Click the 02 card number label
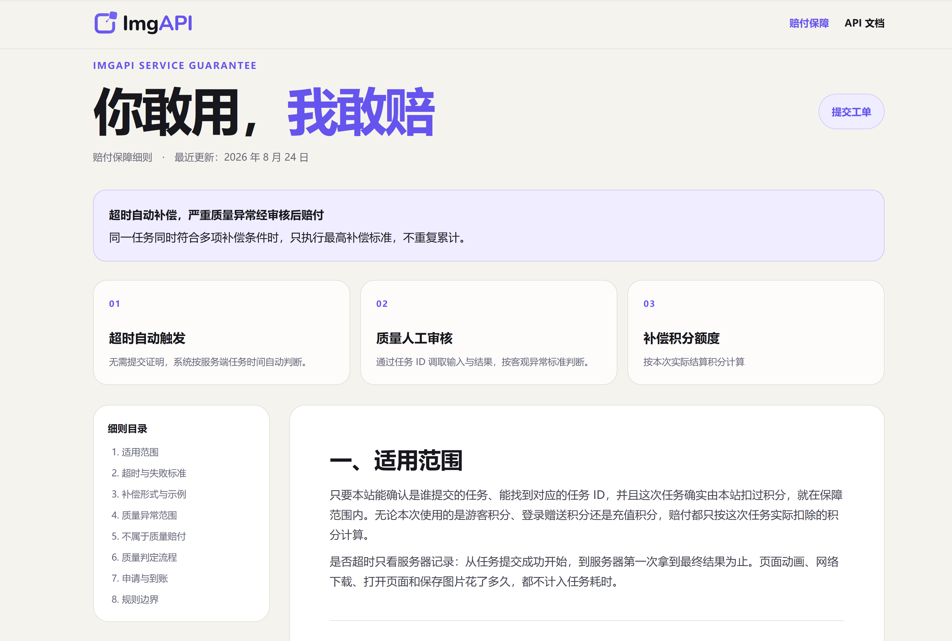This screenshot has height=641, width=952. (382, 304)
